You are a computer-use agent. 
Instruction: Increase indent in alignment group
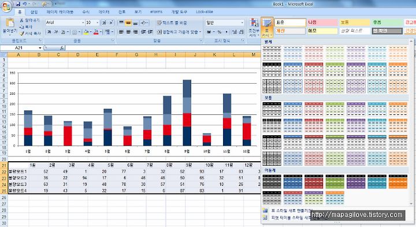click(x=150, y=32)
